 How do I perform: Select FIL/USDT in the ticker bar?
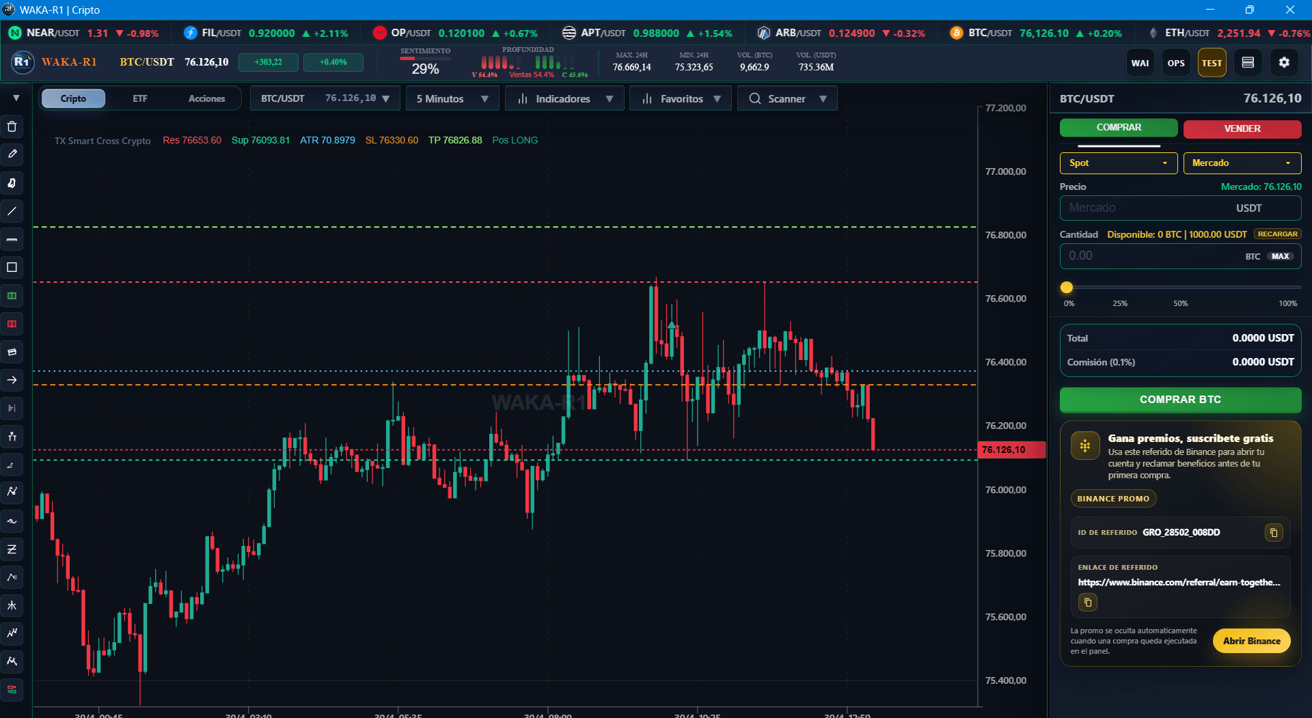click(x=266, y=33)
